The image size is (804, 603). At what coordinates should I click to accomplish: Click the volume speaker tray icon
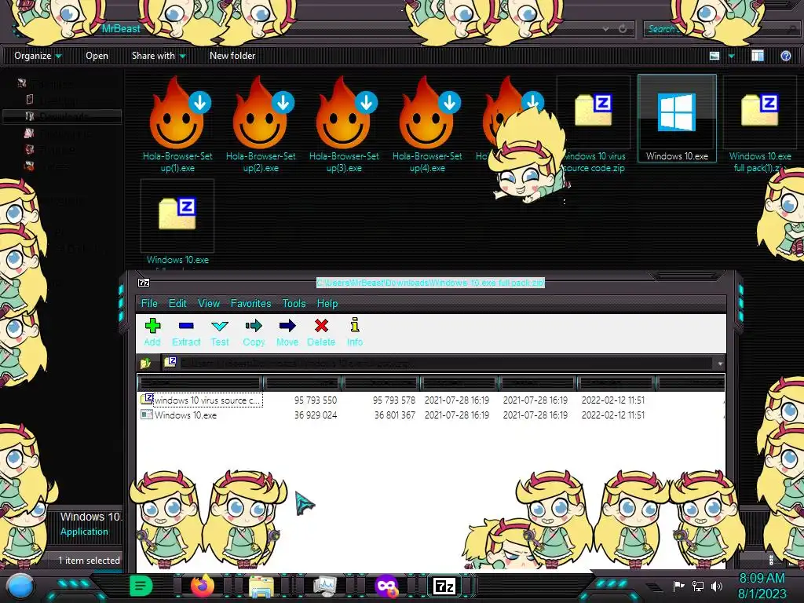[x=716, y=586]
